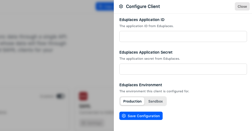The height and width of the screenshot is (131, 252).
Task: Focus the Eduplaces Application ID field
Action: 183,36
